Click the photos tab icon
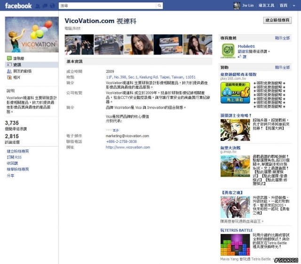This screenshot has height=264, width=301. (9, 78)
